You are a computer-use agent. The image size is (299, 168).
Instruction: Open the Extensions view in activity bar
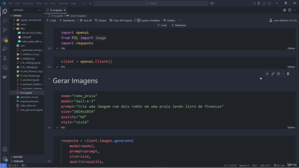(x=5, y=39)
